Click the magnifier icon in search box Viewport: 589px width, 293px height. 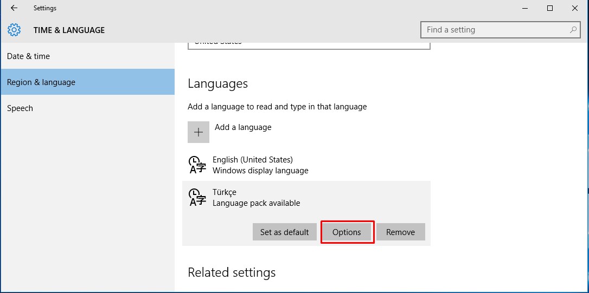(573, 30)
